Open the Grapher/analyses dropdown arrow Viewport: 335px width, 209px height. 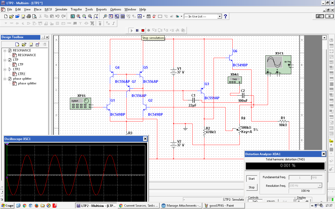143,16
